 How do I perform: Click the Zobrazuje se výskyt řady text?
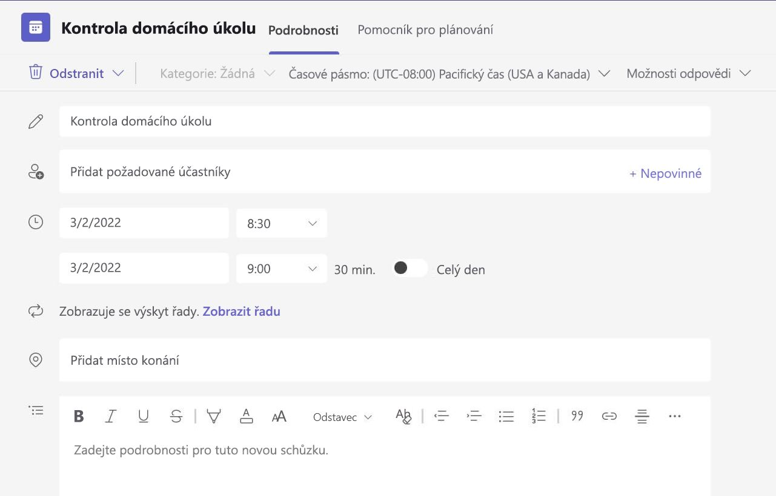coord(129,312)
